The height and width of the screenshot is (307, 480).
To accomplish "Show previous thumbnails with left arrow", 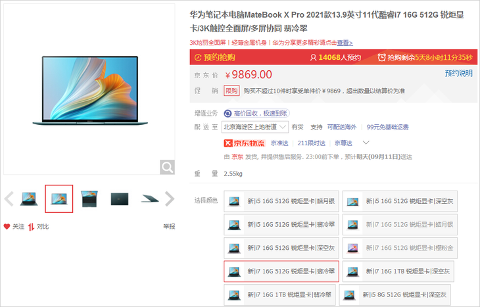I will [x=9, y=199].
